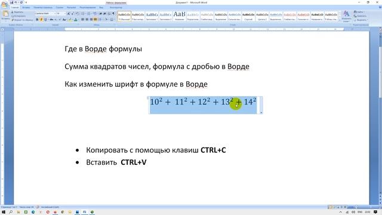Decrease font size with Shrink Font

(x=72, y=13)
